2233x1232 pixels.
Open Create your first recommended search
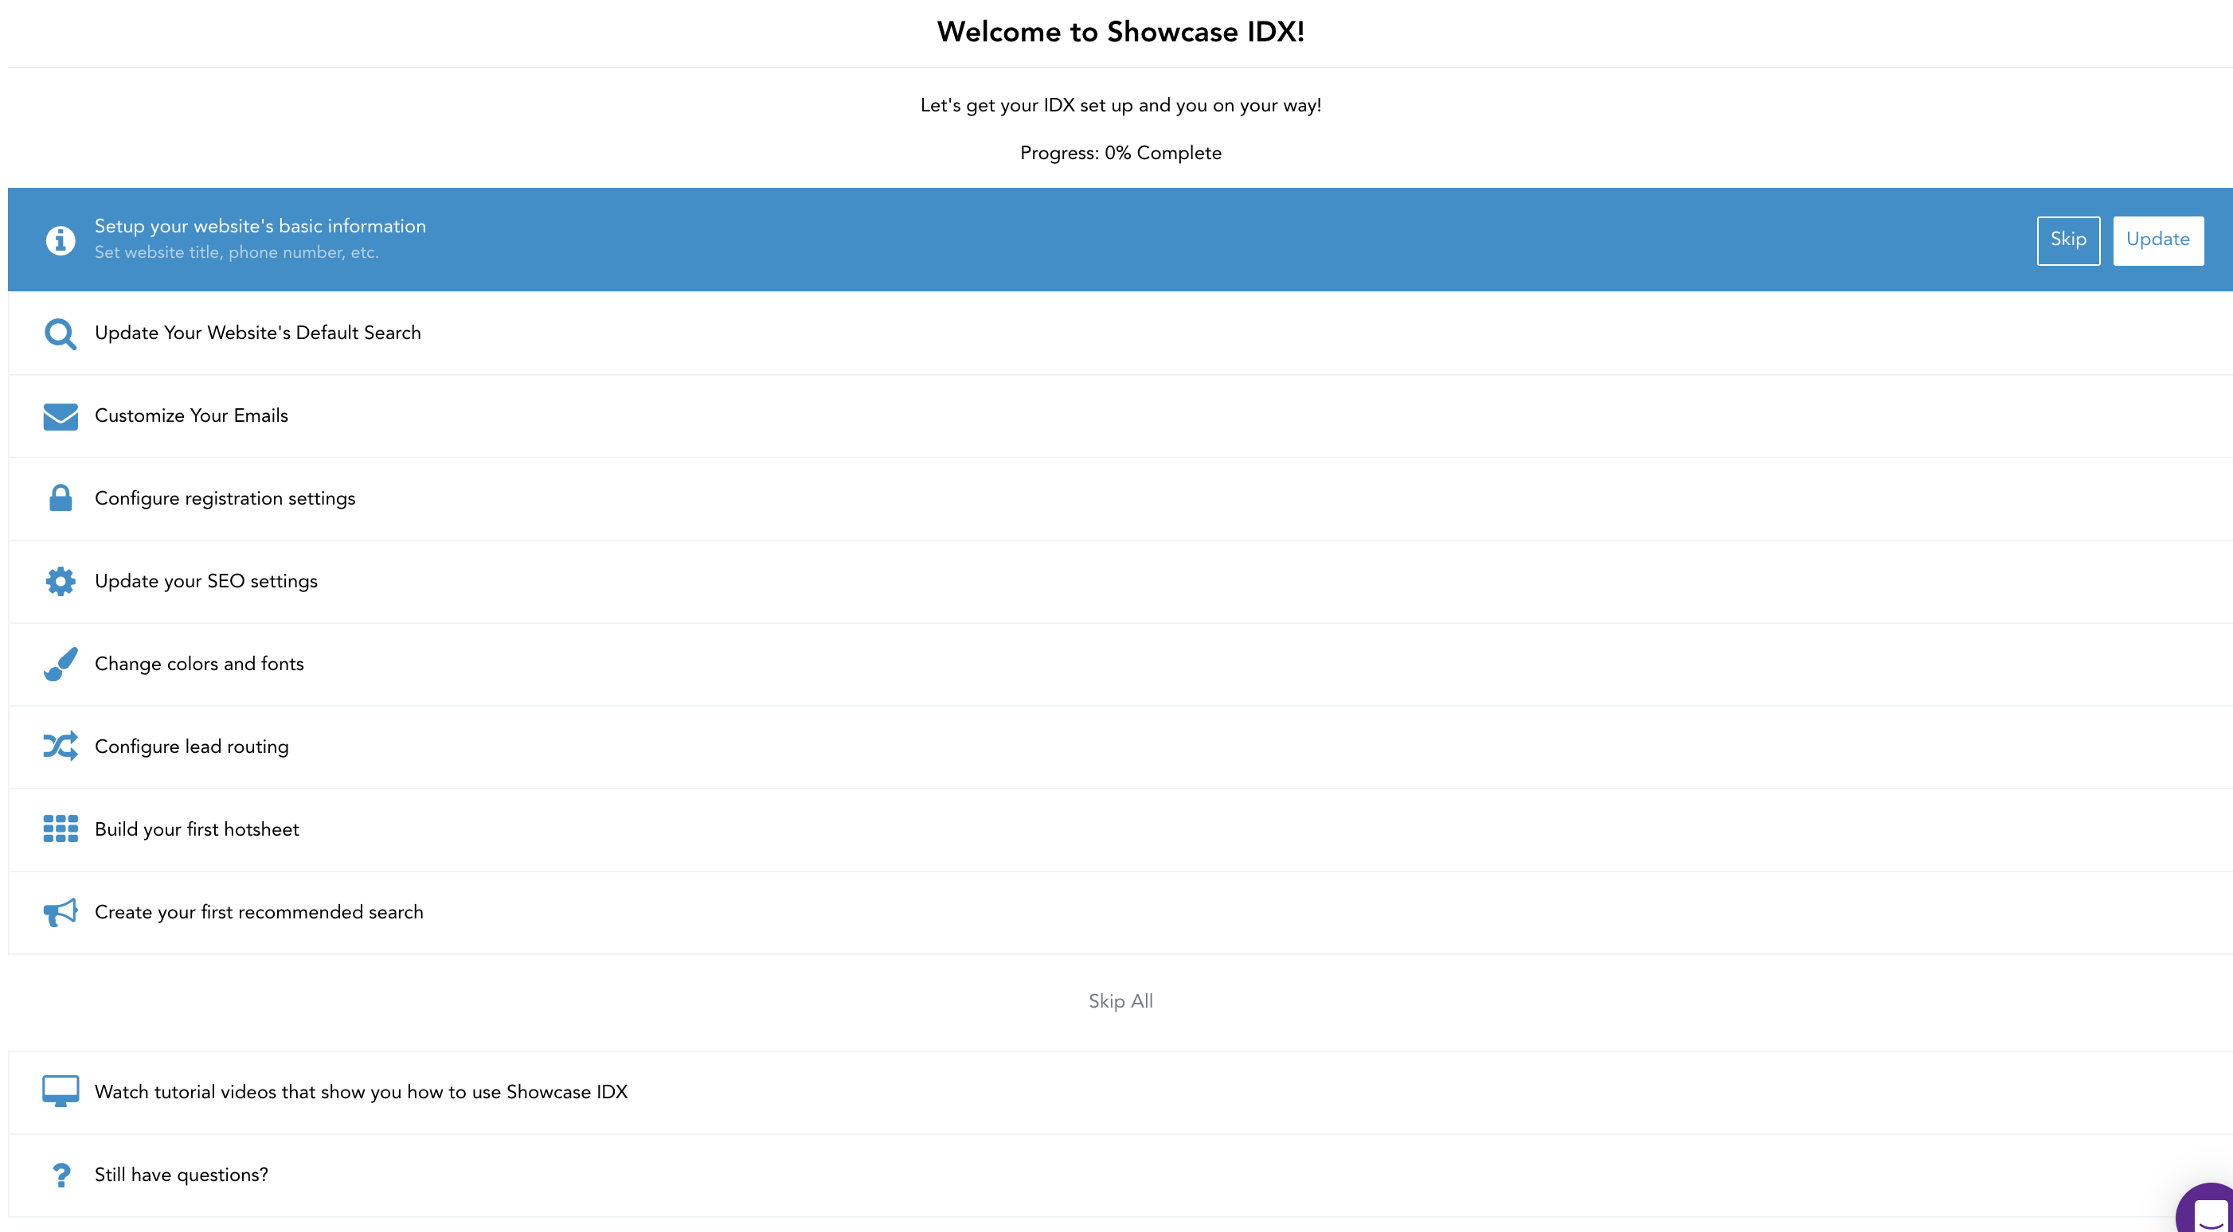click(x=1120, y=913)
